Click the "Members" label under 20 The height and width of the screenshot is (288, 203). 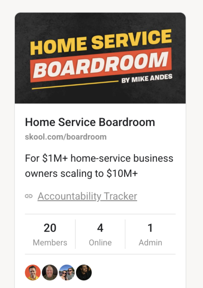point(50,243)
